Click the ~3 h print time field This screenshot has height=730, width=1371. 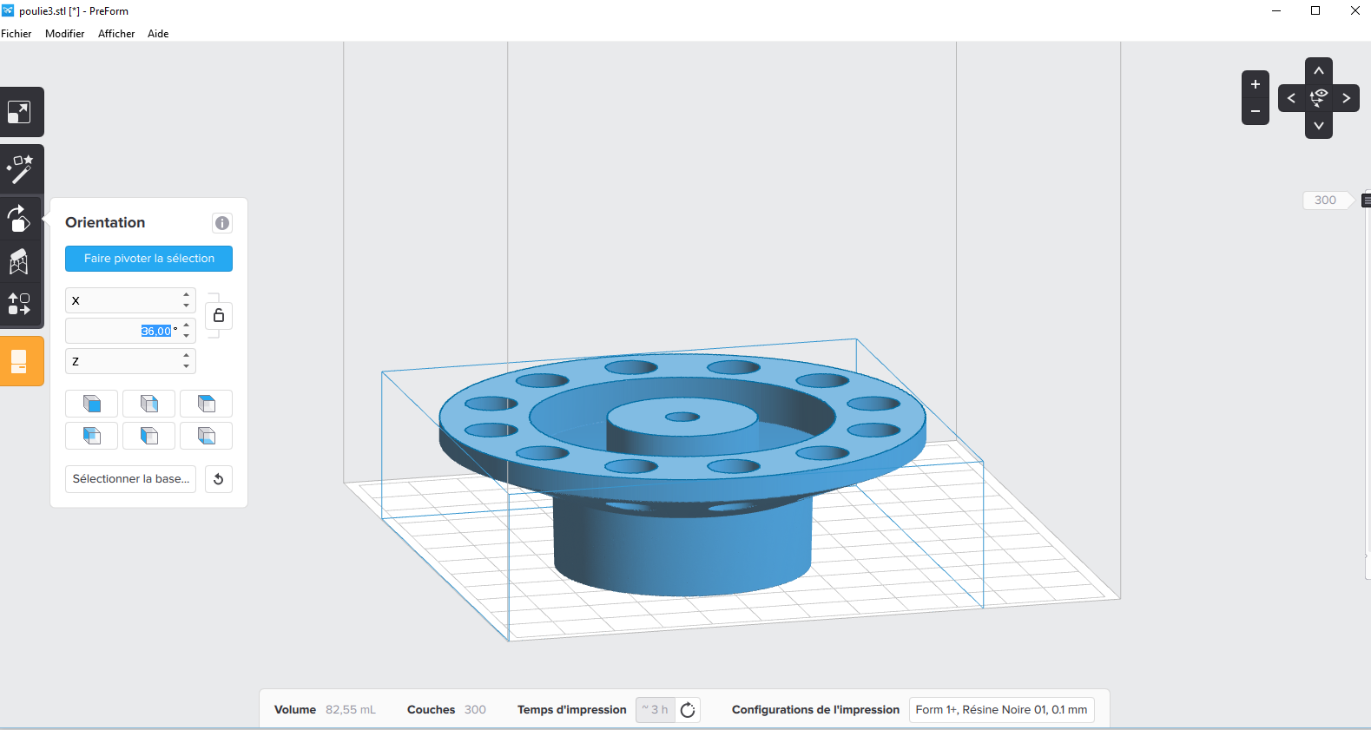656,710
